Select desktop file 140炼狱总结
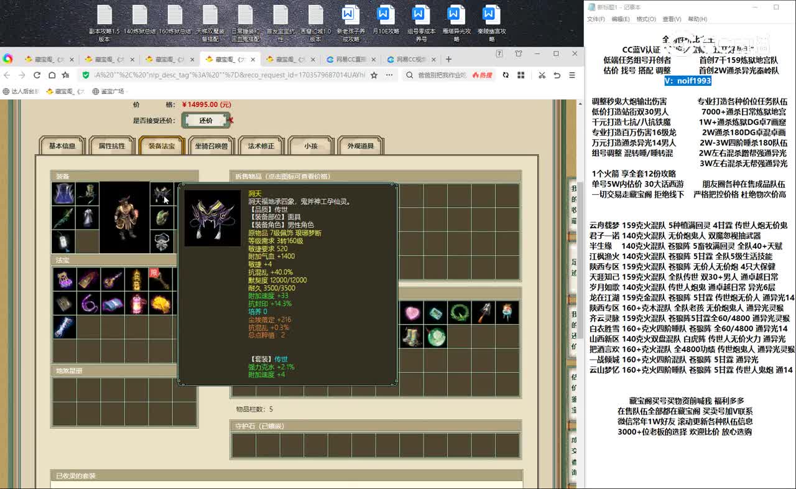Screen dimensions: 796x489 (x=140, y=20)
